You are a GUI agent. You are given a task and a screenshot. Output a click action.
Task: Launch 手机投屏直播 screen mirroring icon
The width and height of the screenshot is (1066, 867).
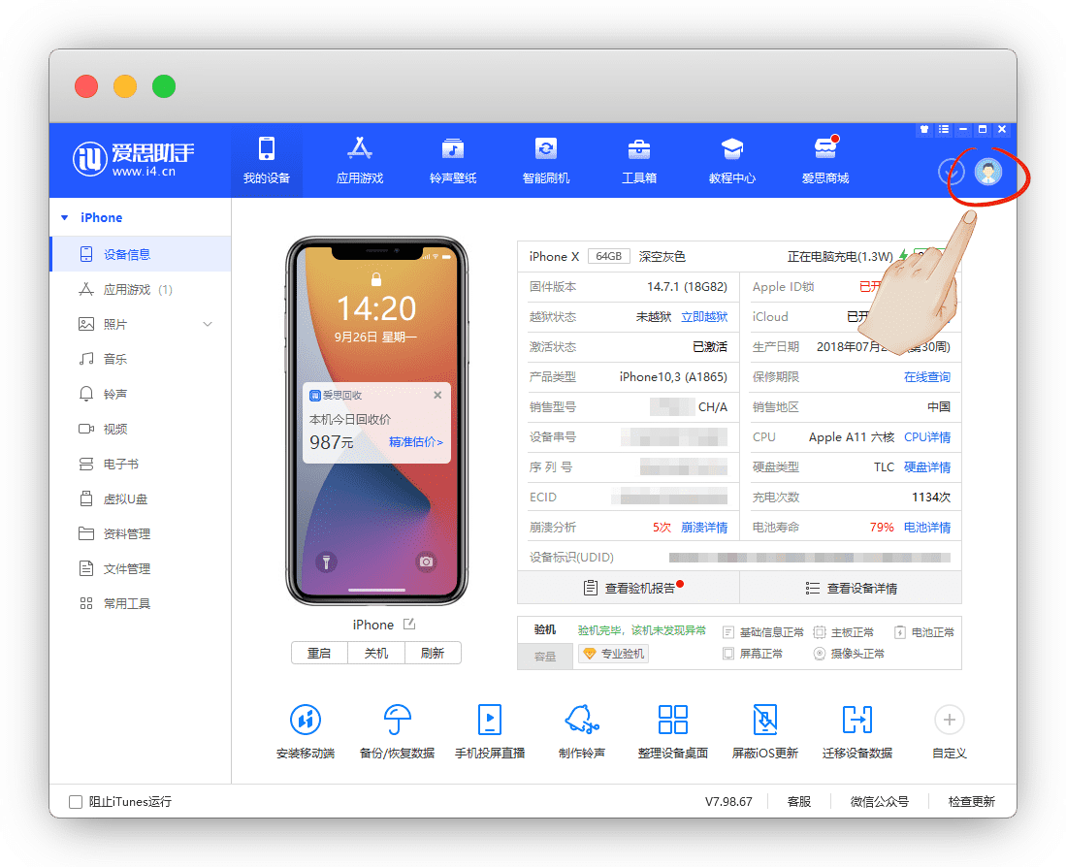click(x=489, y=721)
